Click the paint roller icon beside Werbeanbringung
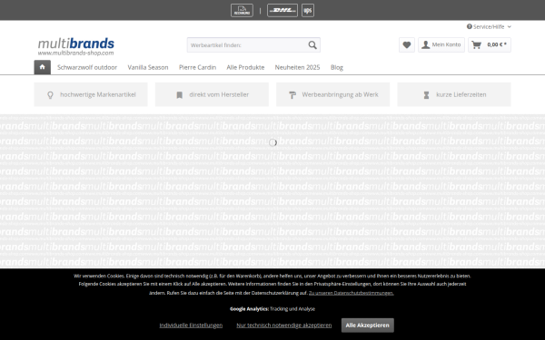Image resolution: width=545 pixels, height=340 pixels. coord(292,94)
